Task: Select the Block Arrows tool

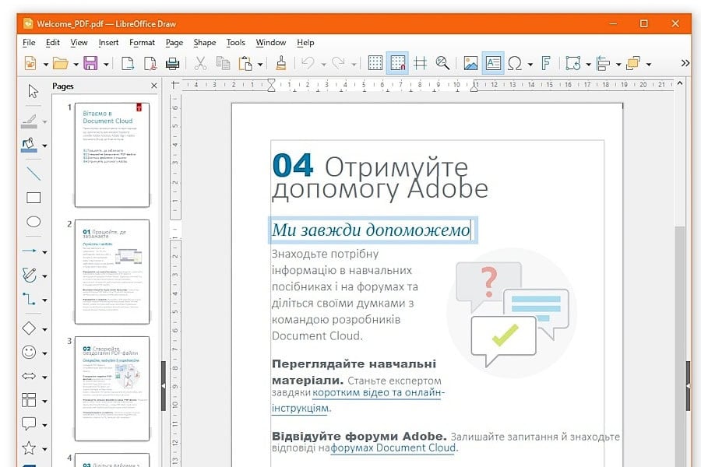Action: [x=29, y=376]
